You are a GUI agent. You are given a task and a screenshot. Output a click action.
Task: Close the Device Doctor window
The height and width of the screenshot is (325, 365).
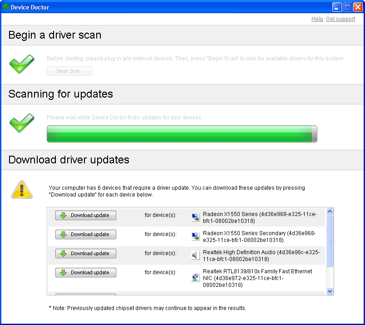tap(358, 7)
